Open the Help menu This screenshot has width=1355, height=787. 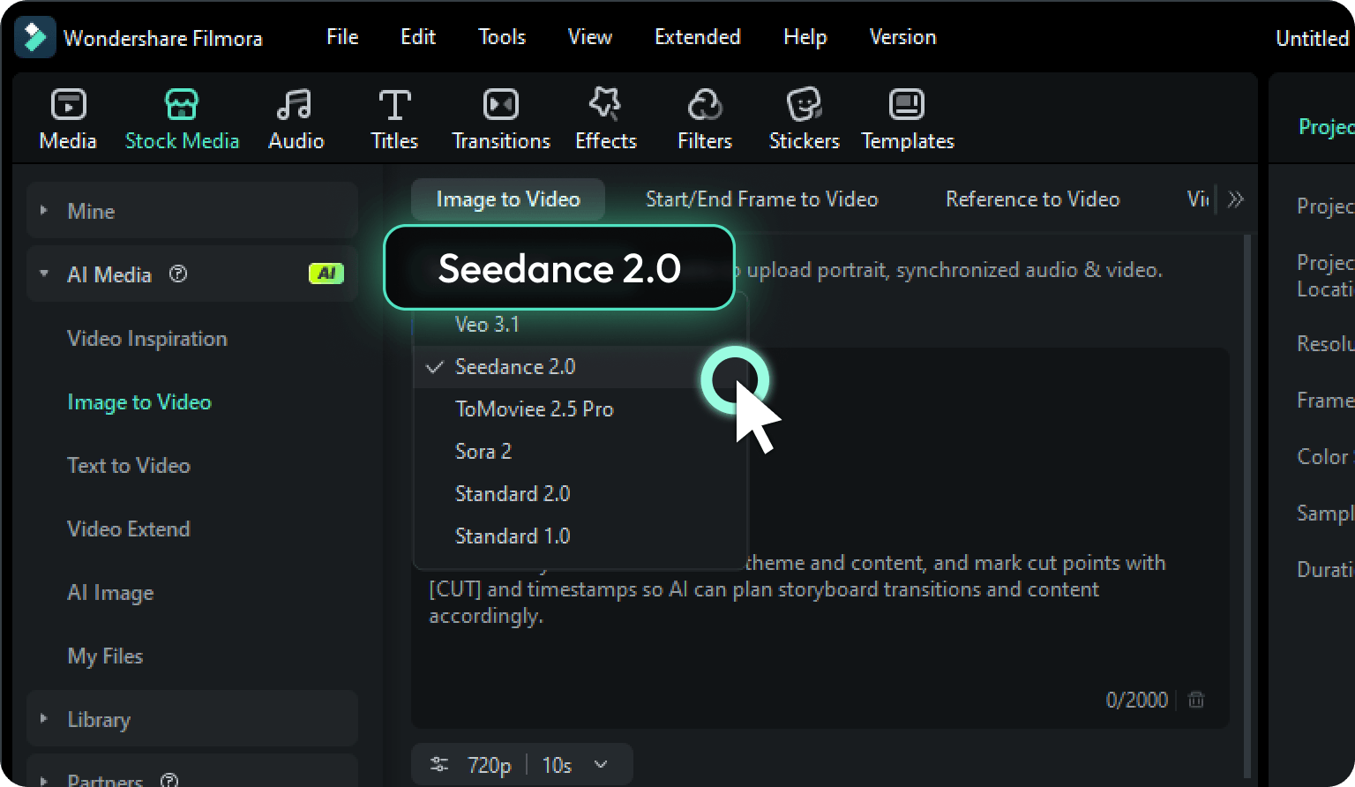tap(804, 37)
